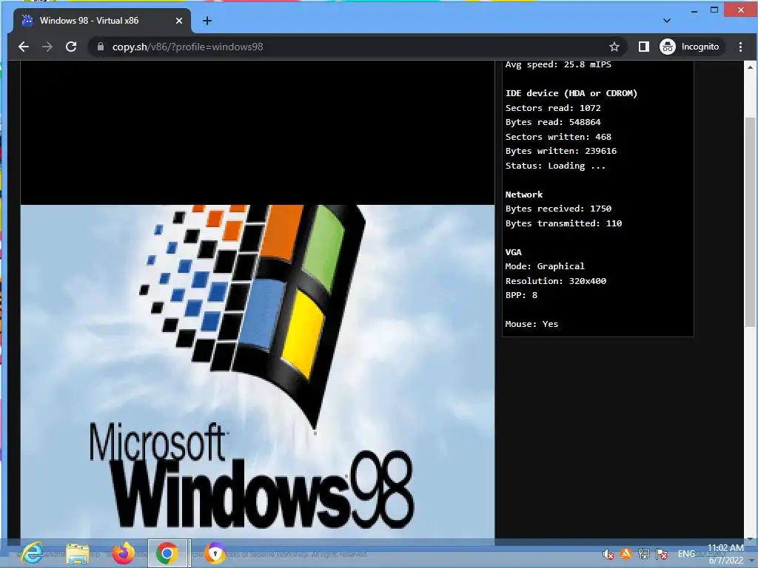This screenshot has width=758, height=568.
Task: Open a new browser tab
Action: pyautogui.click(x=207, y=21)
